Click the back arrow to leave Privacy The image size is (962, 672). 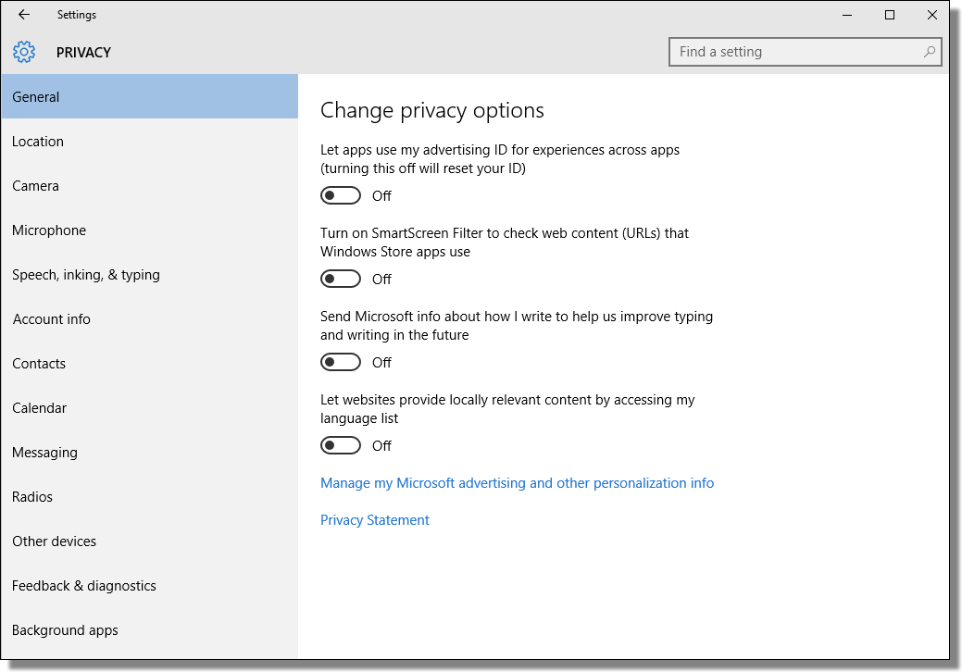(22, 15)
